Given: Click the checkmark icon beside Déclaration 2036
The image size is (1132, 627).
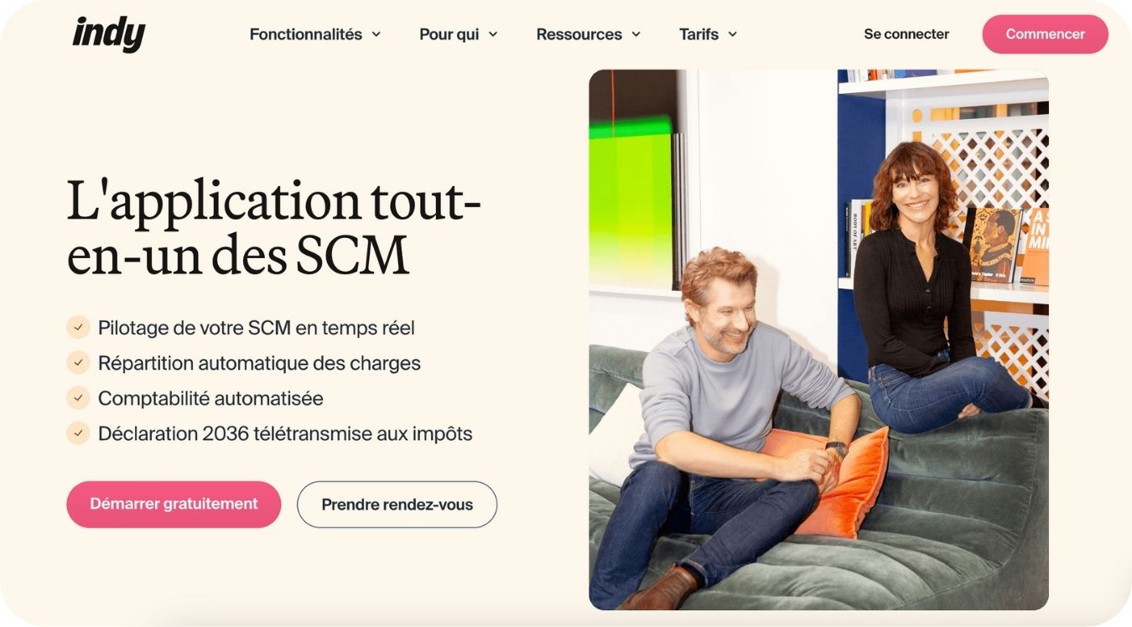Looking at the screenshot, I should pyautogui.click(x=78, y=433).
